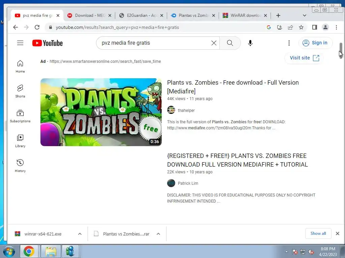
Task: Reload the page with the refresh icon
Action: point(37,27)
